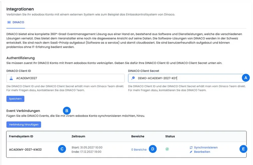
Task: Click annotation marker C
Action: pyautogui.click(x=62, y=149)
